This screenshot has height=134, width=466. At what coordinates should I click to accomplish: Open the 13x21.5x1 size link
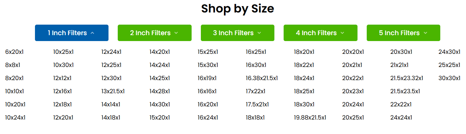coord(113,91)
